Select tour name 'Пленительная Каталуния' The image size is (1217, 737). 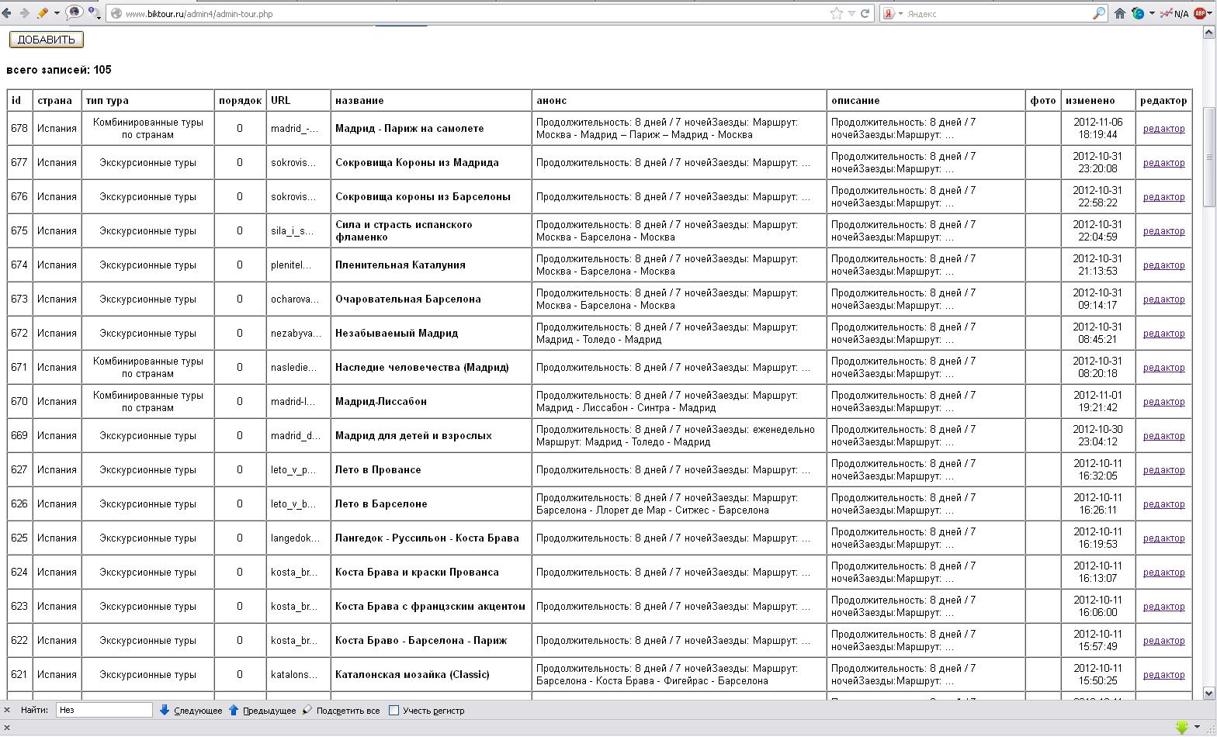[x=400, y=265]
